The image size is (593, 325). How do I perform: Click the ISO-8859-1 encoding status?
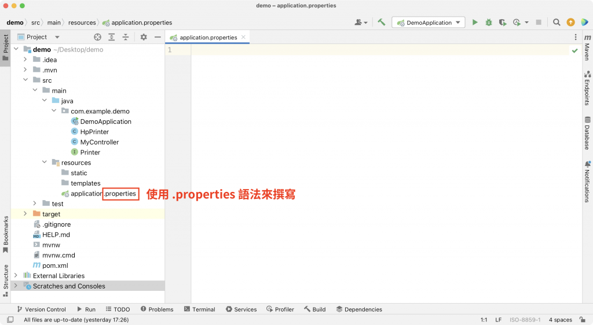coord(525,320)
